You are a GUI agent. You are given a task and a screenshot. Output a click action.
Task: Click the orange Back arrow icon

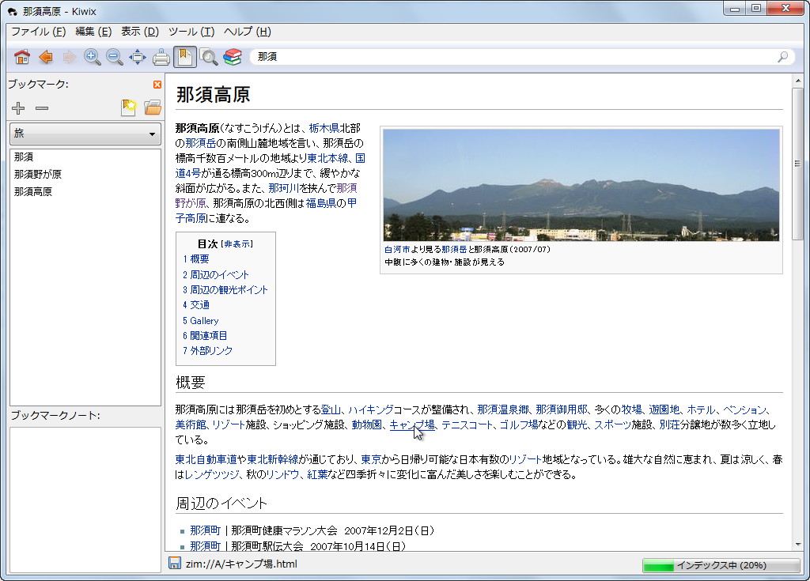pyautogui.click(x=45, y=57)
